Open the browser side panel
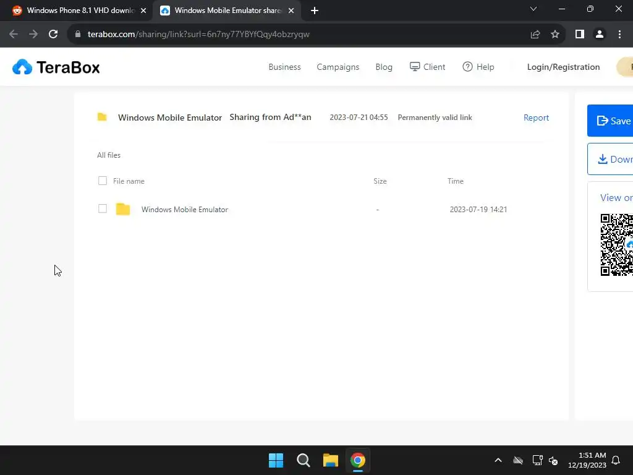Viewport: 633px width, 475px height. coord(580,35)
